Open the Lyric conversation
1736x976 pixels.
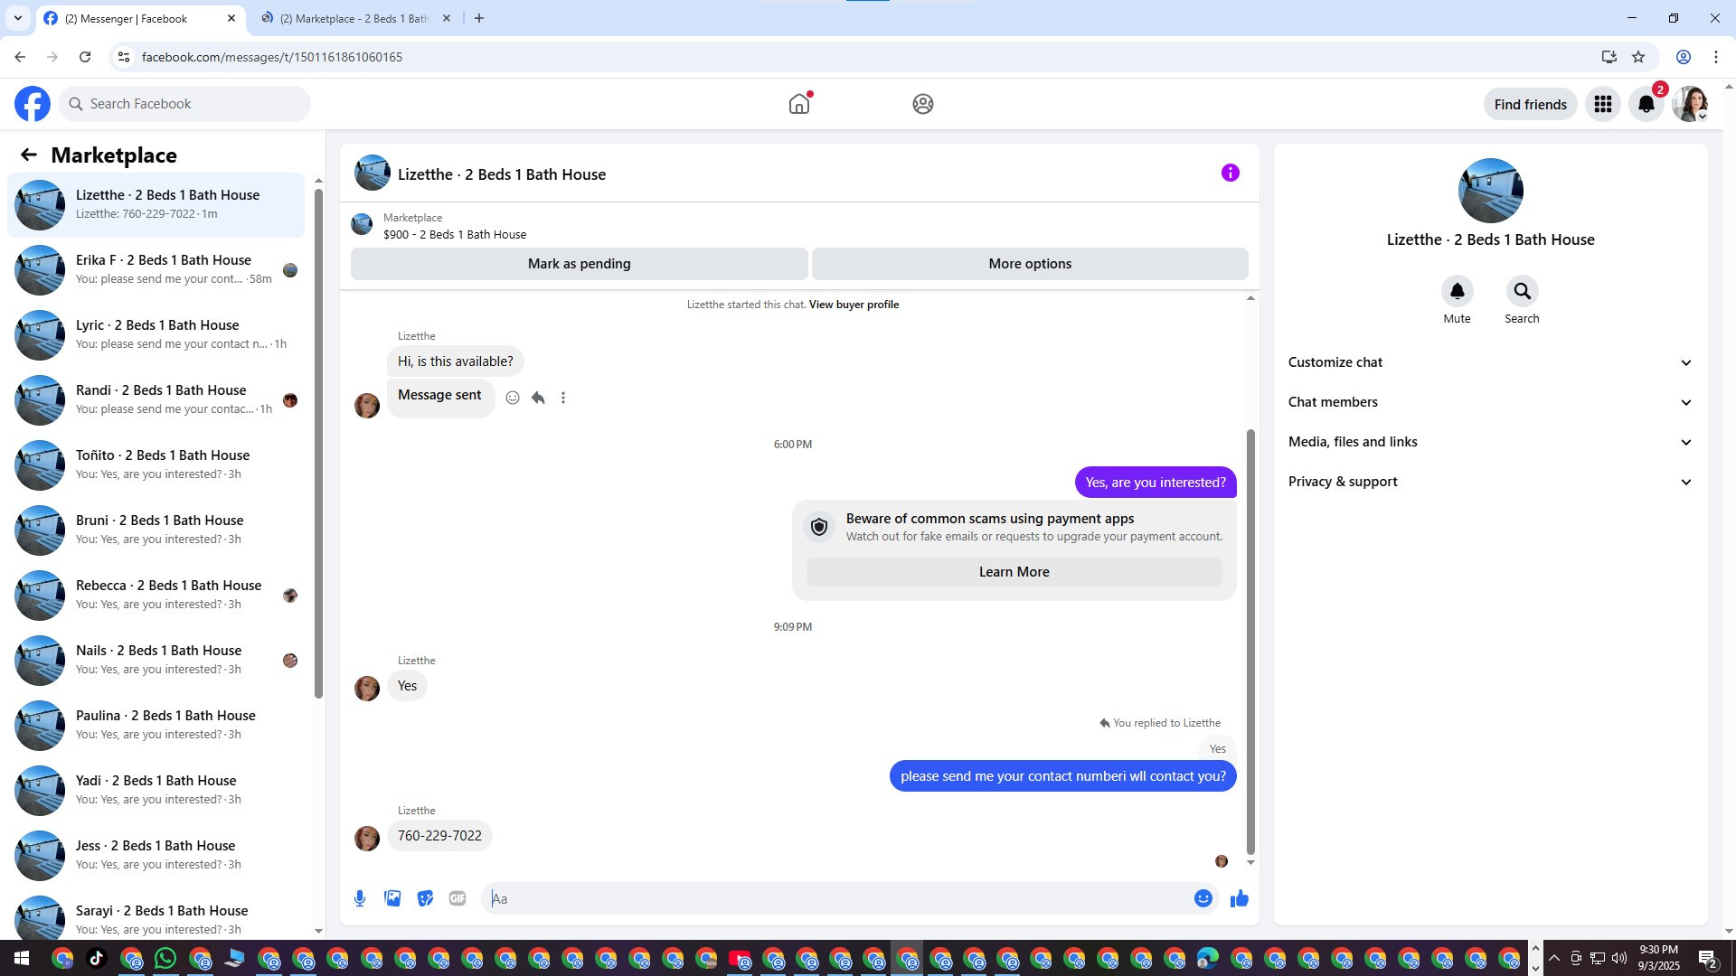pyautogui.click(x=156, y=334)
